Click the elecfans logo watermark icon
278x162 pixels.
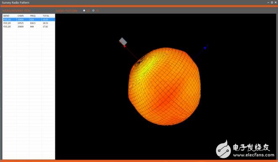223,149
